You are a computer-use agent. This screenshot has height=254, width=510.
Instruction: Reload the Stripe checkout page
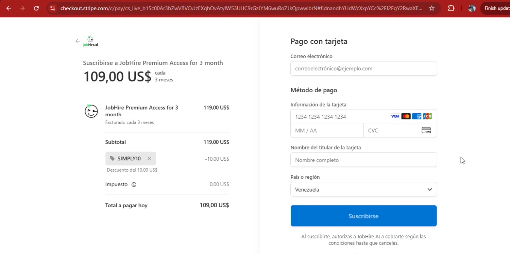[x=36, y=8]
